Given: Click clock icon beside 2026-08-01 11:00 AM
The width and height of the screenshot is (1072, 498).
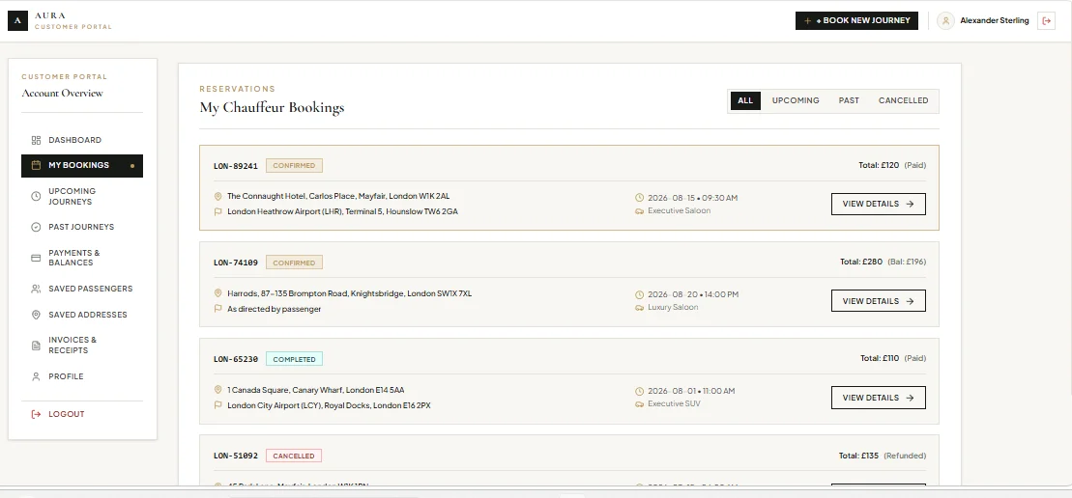Looking at the screenshot, I should tap(639, 392).
